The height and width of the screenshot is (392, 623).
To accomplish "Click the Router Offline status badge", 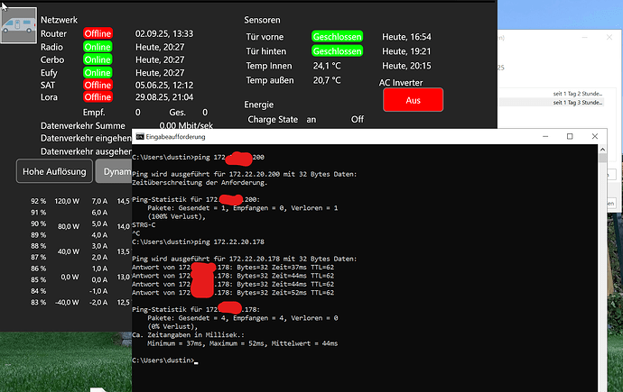I will [98, 33].
